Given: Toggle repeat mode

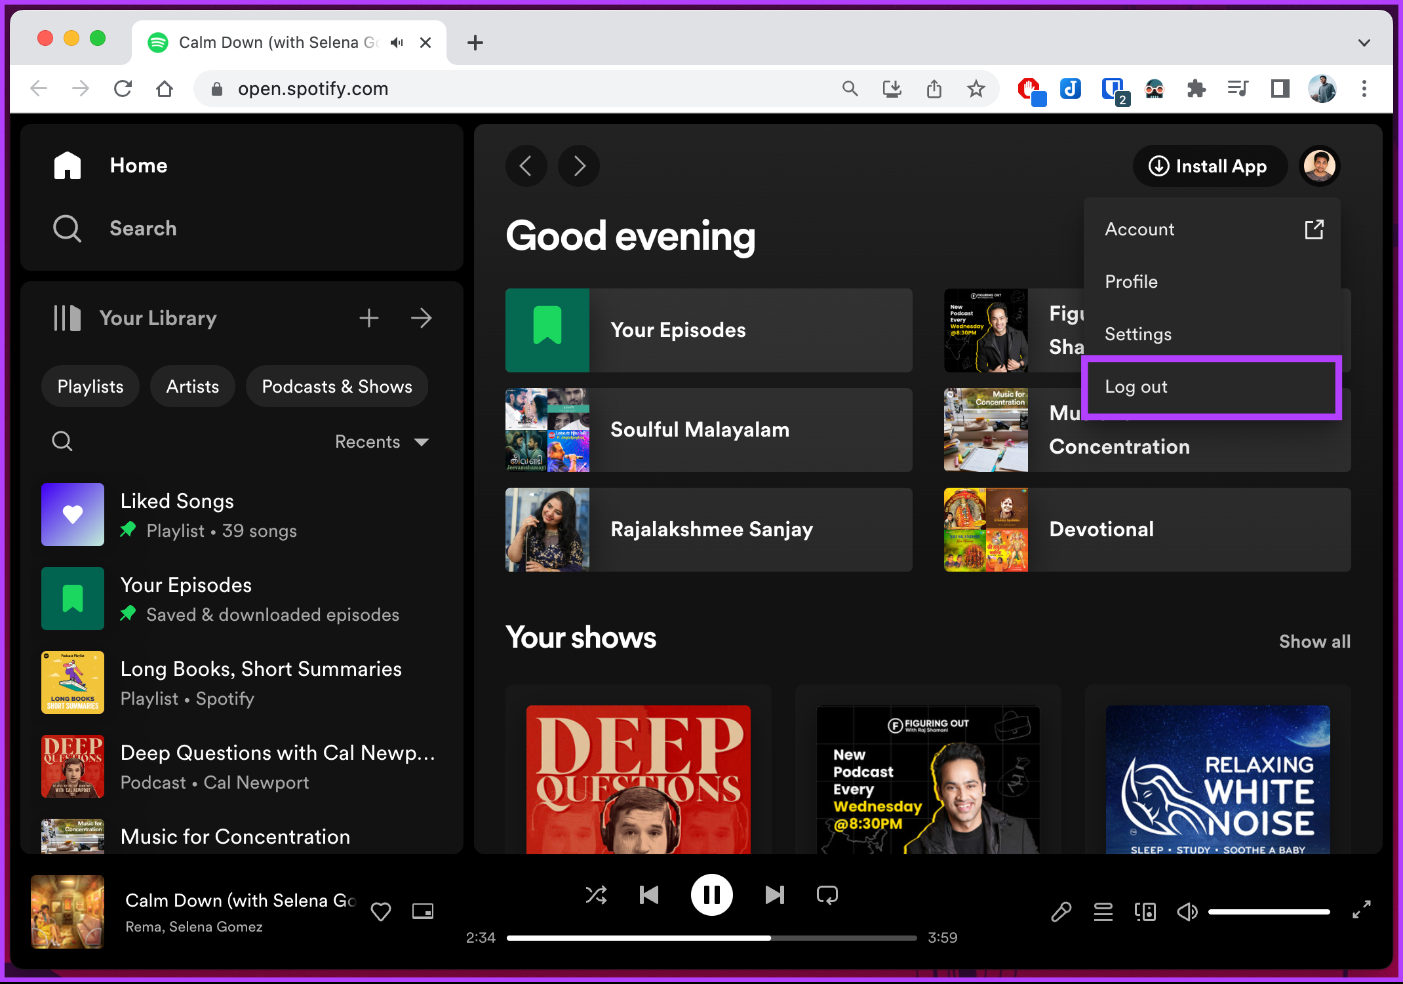Looking at the screenshot, I should click(827, 895).
